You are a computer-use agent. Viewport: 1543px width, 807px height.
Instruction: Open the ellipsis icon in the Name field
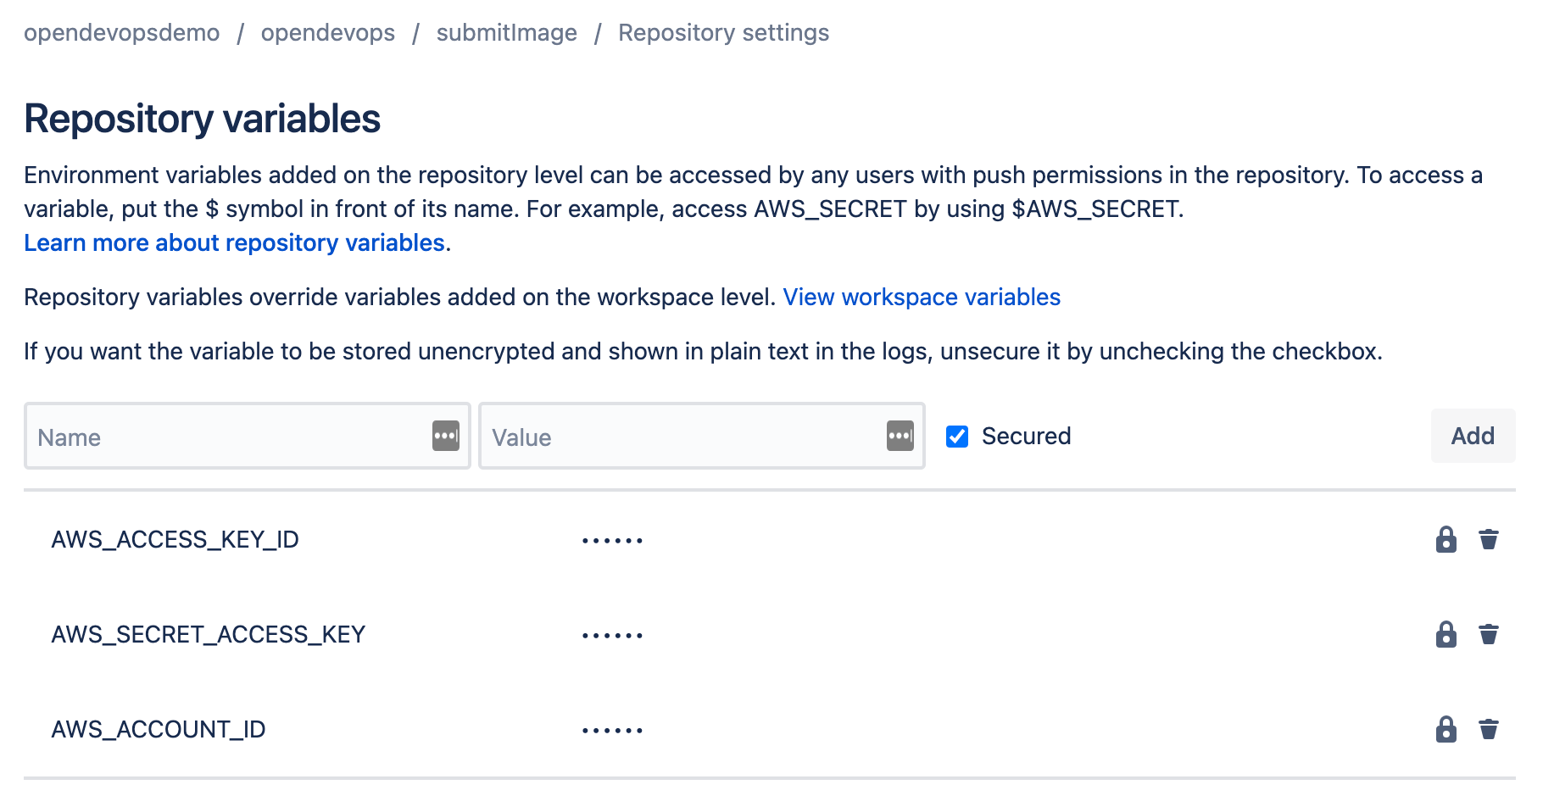click(x=444, y=436)
